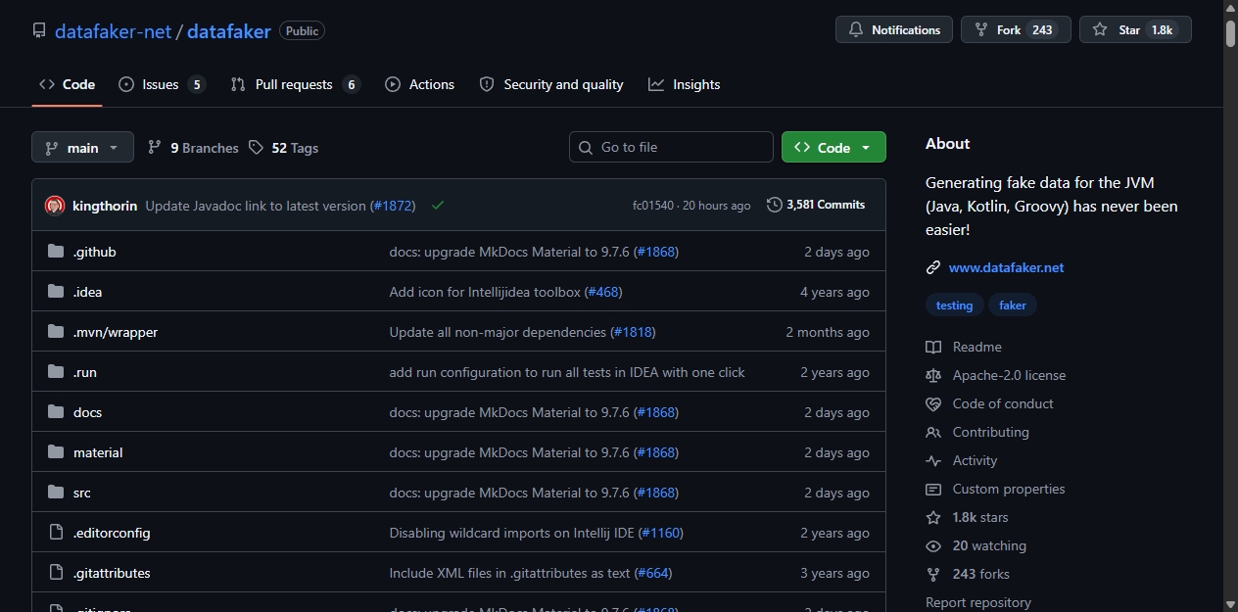This screenshot has height=612, width=1238.
Task: Click the Activity pulse icon
Action: tap(933, 460)
